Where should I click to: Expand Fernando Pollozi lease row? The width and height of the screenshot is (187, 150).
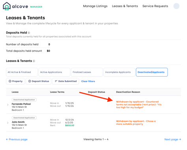[x=7, y=105]
